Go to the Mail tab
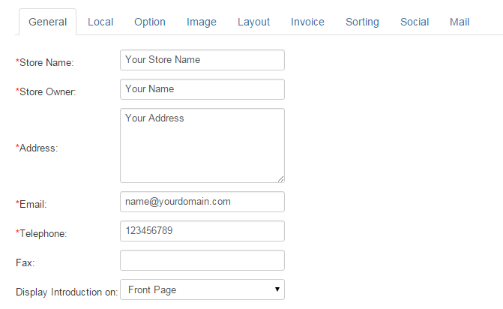 coord(460,22)
